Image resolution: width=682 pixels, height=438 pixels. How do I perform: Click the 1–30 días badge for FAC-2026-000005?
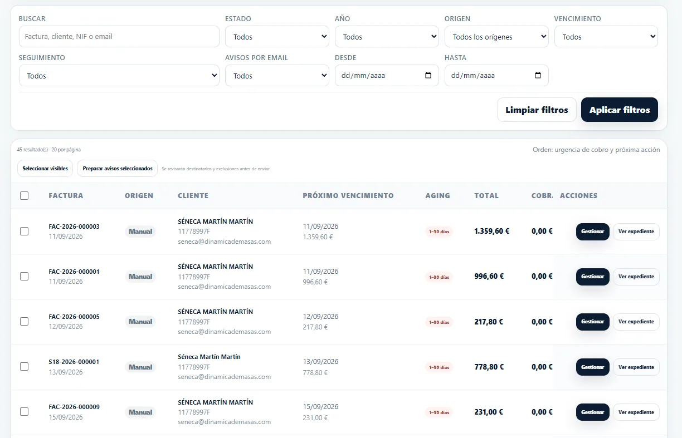coord(439,322)
